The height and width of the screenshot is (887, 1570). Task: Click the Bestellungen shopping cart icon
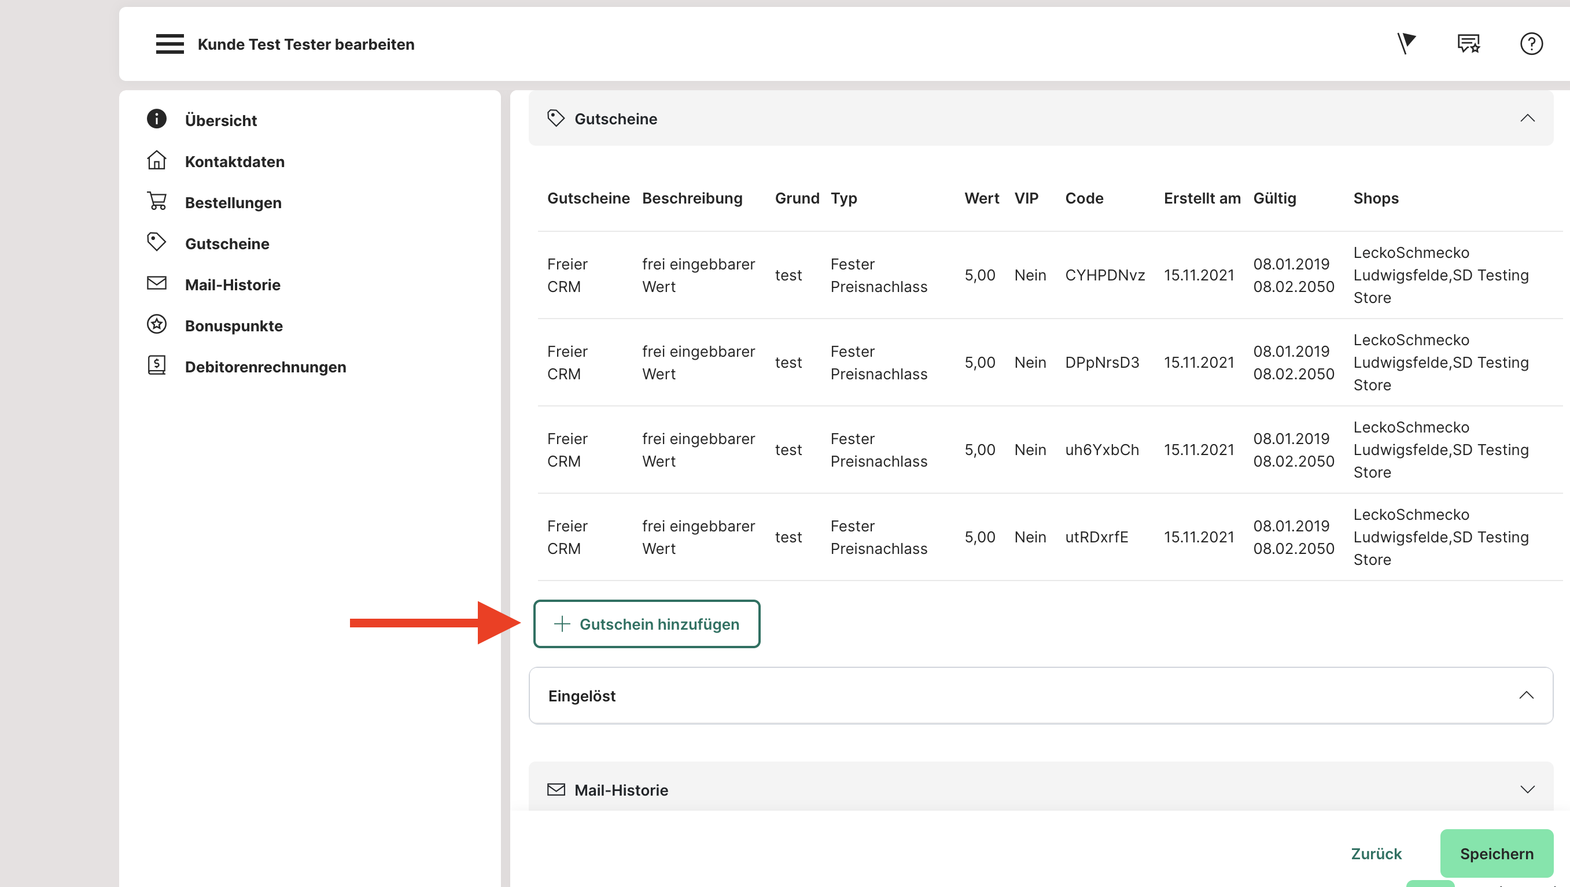[157, 201]
